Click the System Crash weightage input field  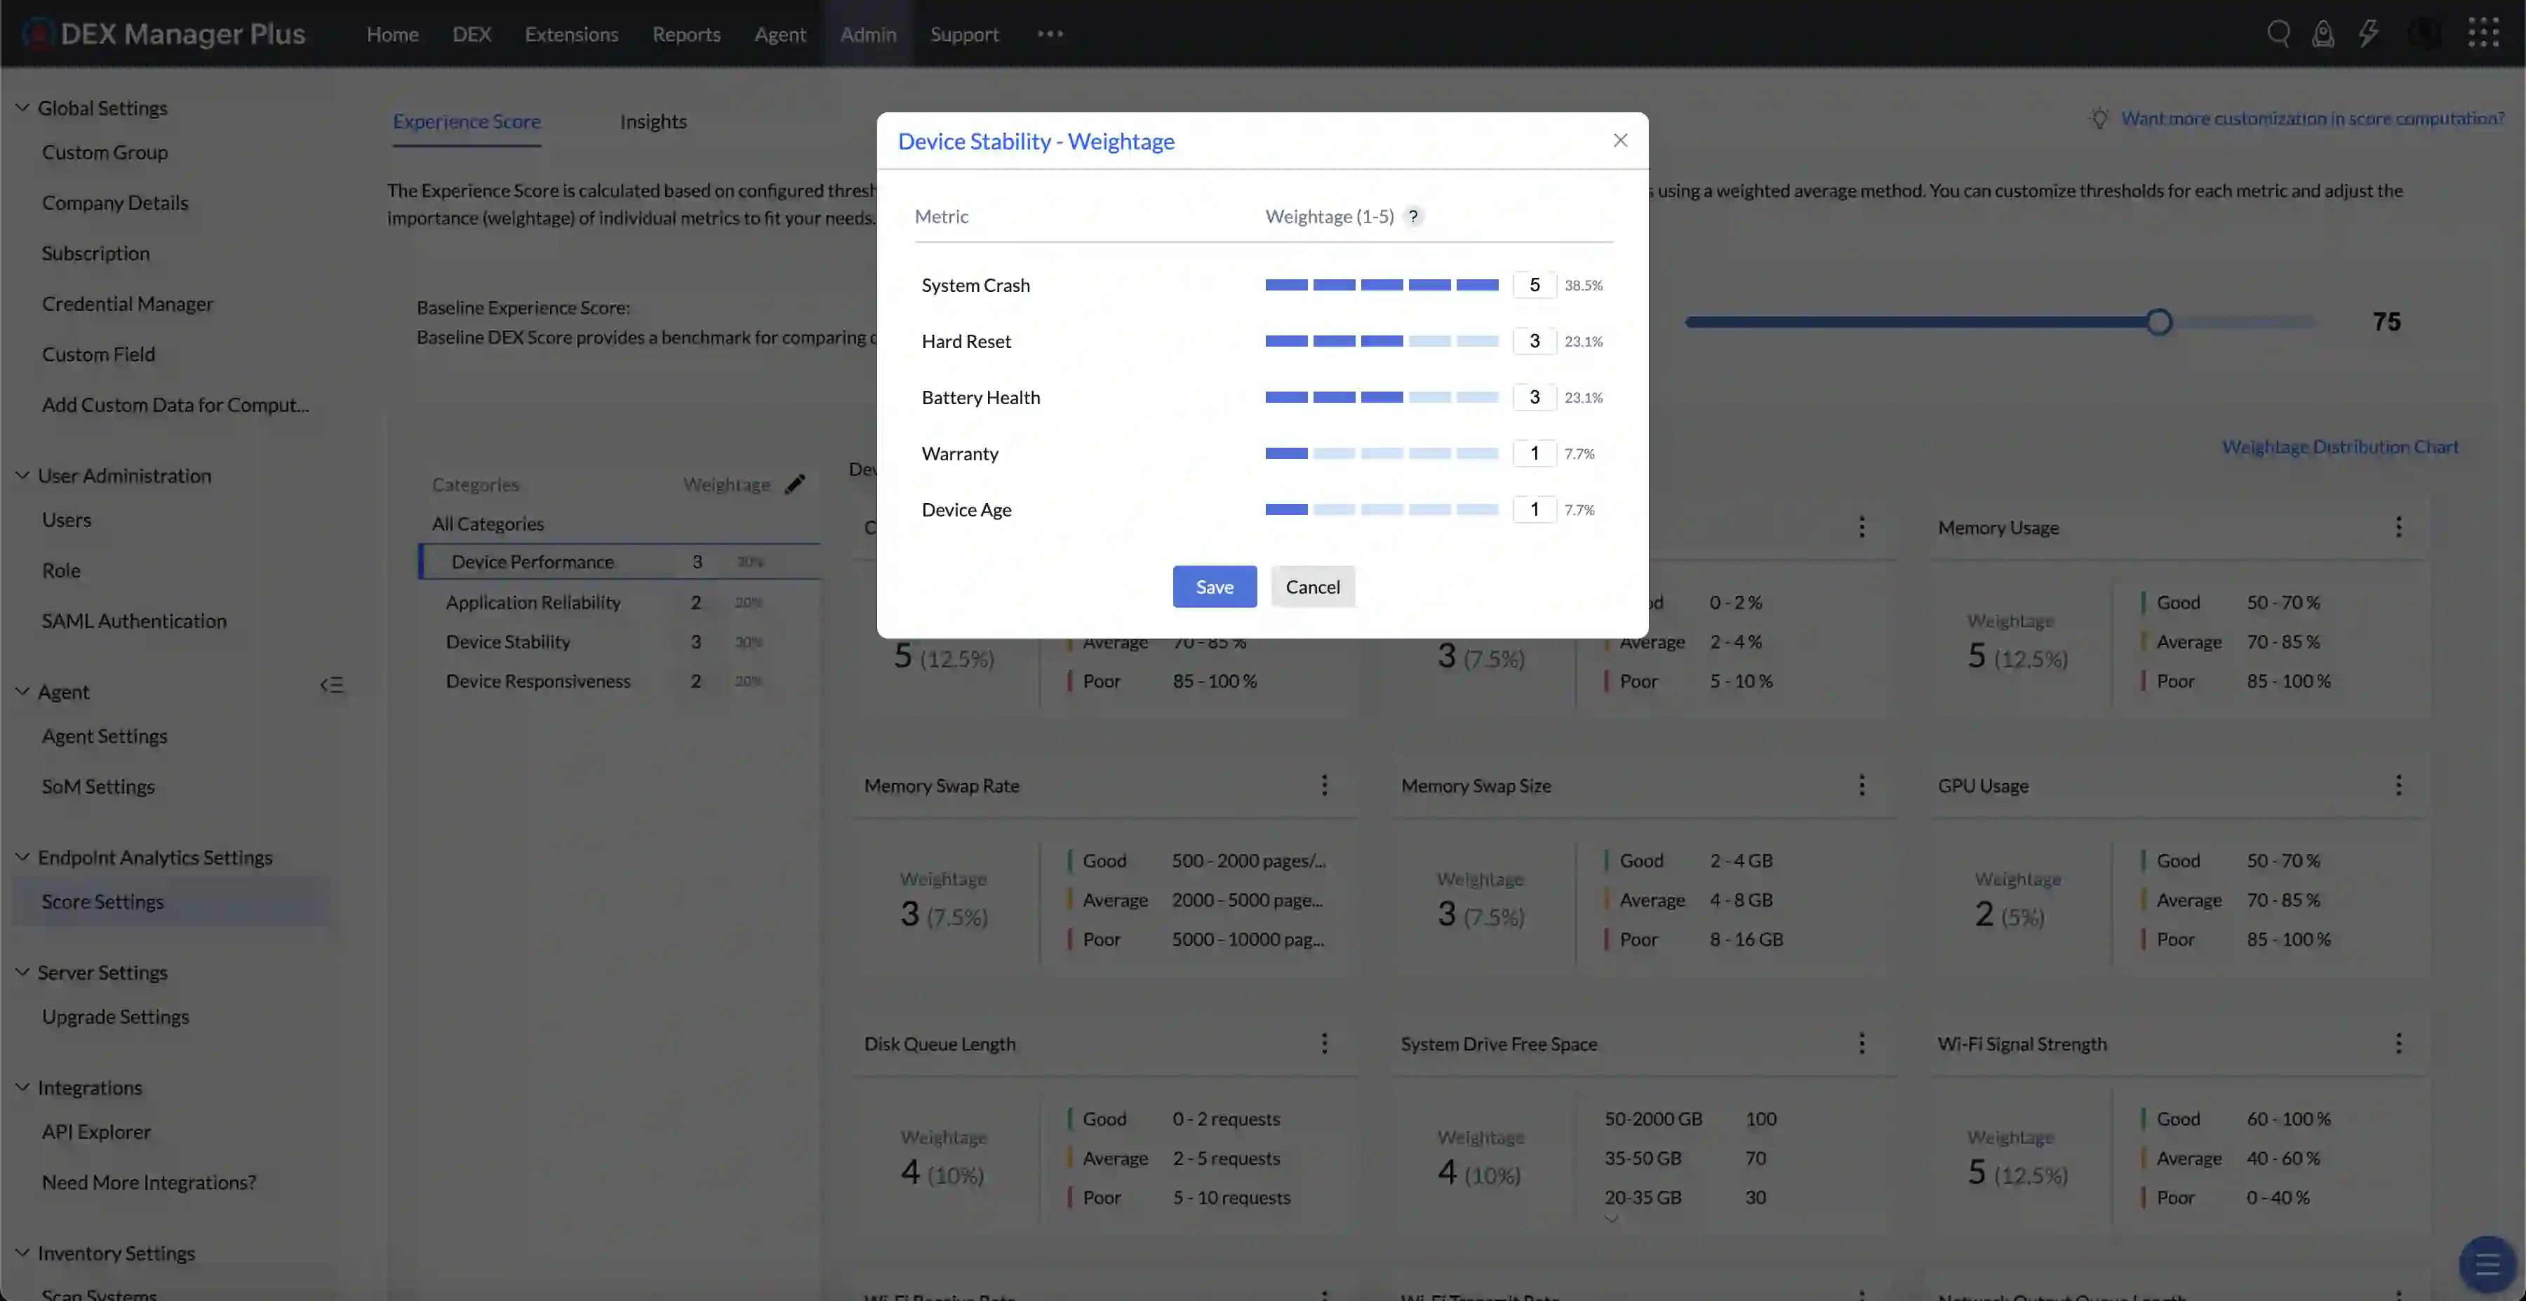point(1535,284)
